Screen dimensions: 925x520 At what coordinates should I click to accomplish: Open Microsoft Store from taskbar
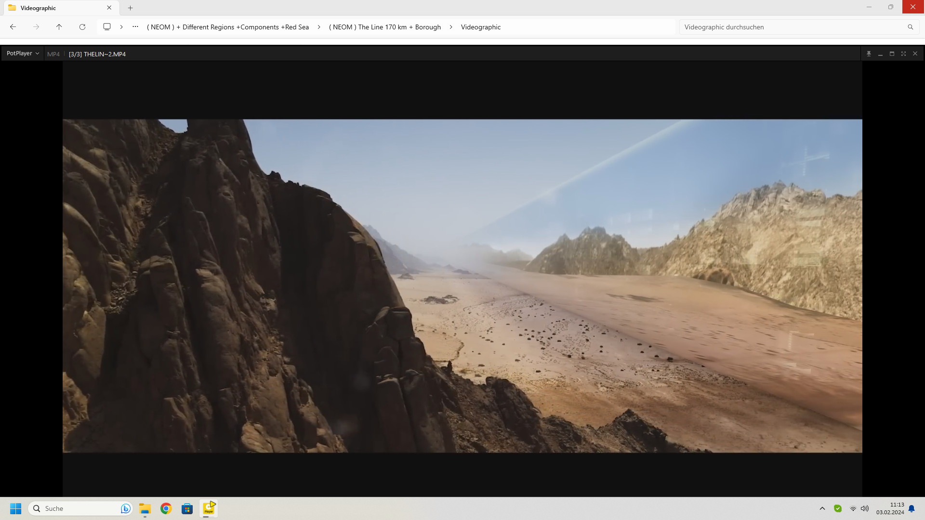pyautogui.click(x=187, y=508)
